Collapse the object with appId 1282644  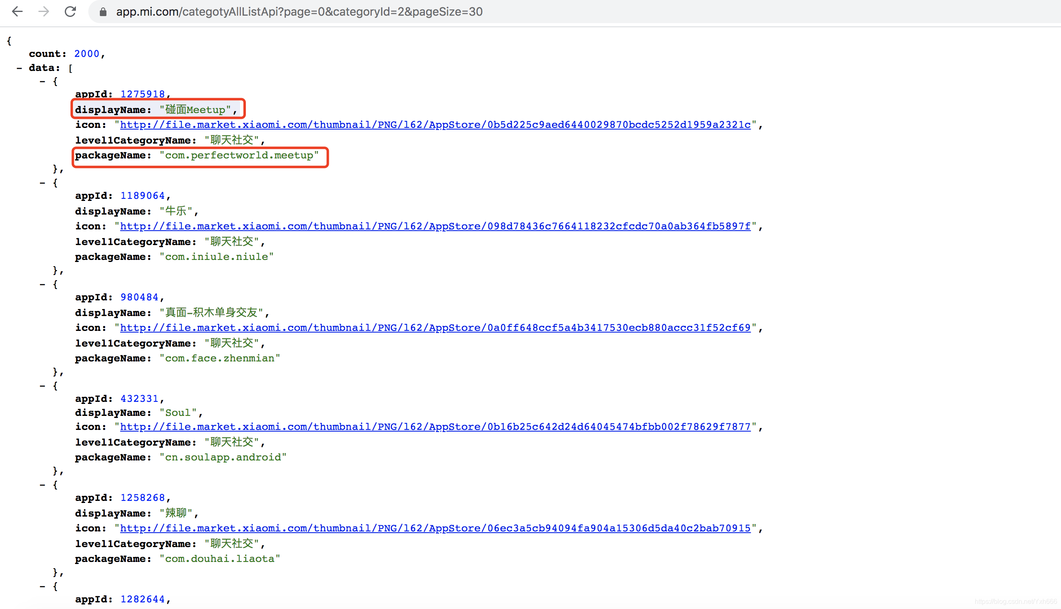point(42,586)
